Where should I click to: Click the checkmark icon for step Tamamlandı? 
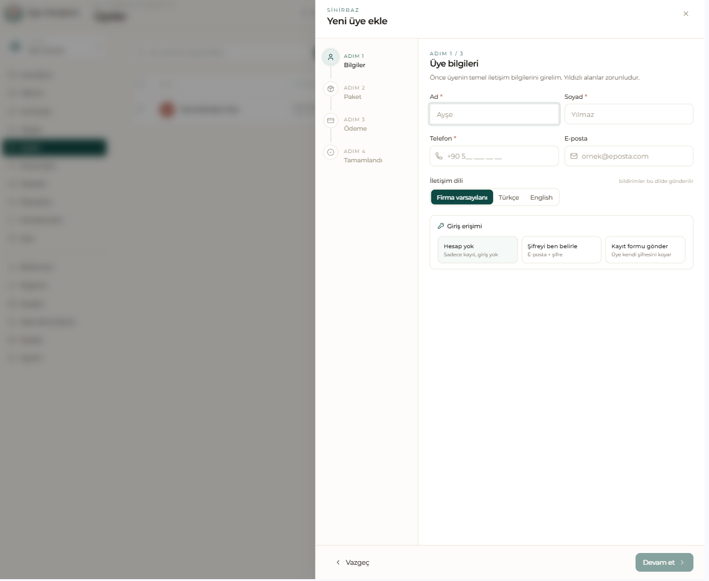pos(331,152)
